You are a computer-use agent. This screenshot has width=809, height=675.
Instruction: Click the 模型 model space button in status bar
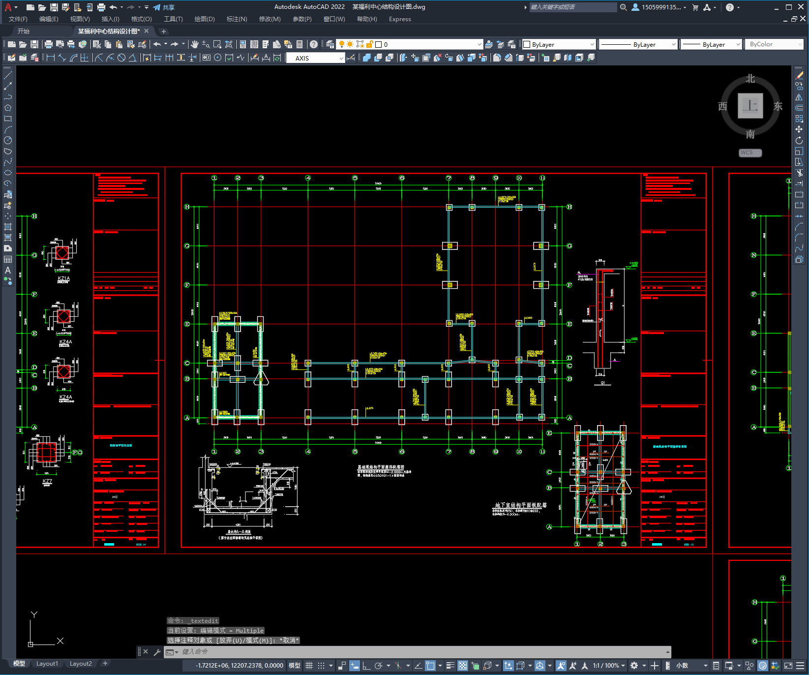click(295, 665)
